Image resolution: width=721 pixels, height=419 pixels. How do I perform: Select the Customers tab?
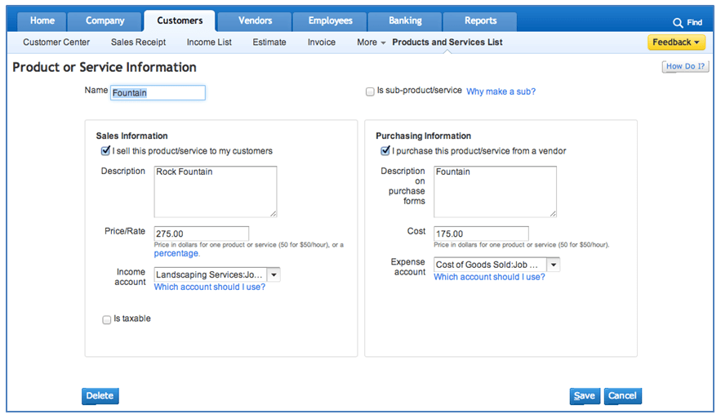pyautogui.click(x=180, y=20)
